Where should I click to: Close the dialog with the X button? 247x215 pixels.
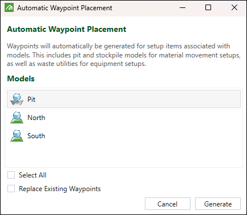[234, 8]
